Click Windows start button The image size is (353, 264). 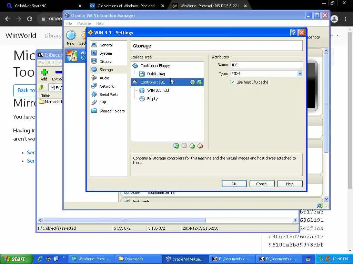(x=16, y=259)
